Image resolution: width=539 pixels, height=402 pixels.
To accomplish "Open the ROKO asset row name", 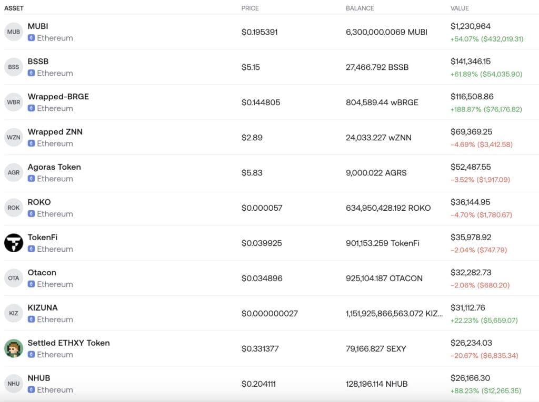I will pos(39,202).
